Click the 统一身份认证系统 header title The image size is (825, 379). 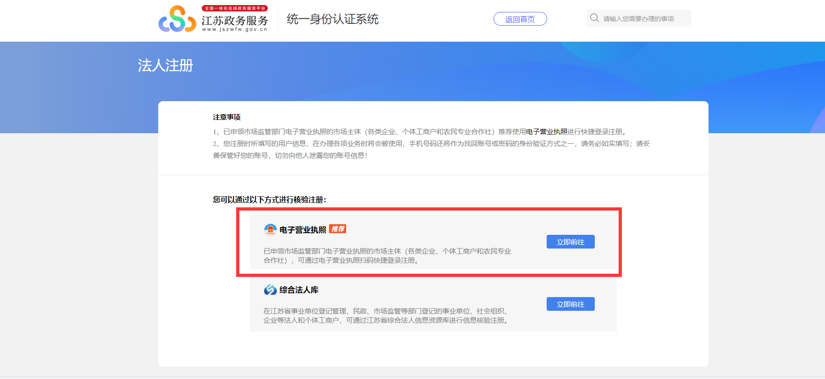click(x=332, y=19)
